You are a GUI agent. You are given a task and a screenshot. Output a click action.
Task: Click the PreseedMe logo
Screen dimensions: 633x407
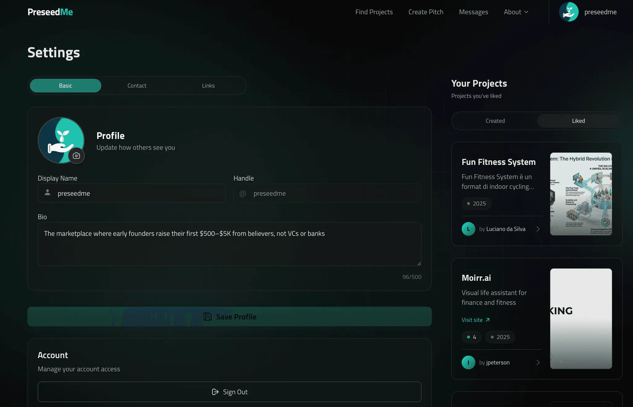50,12
